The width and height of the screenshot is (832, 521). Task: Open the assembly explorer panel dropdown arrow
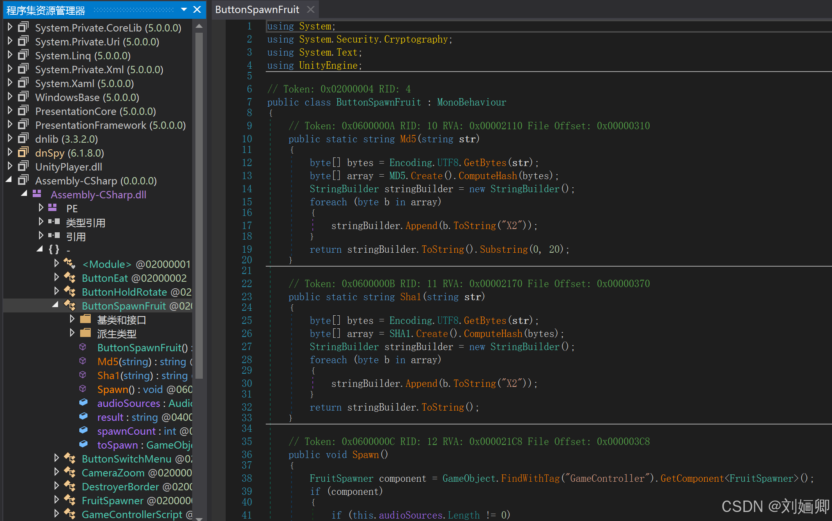click(x=184, y=9)
